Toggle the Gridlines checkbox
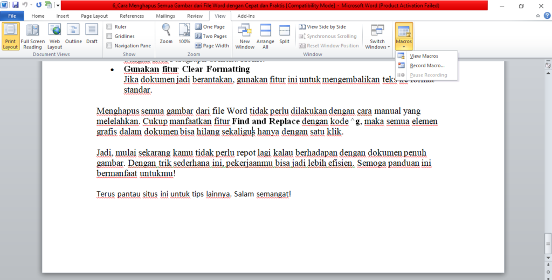Image resolution: width=552 pixels, height=280 pixels. coord(109,36)
